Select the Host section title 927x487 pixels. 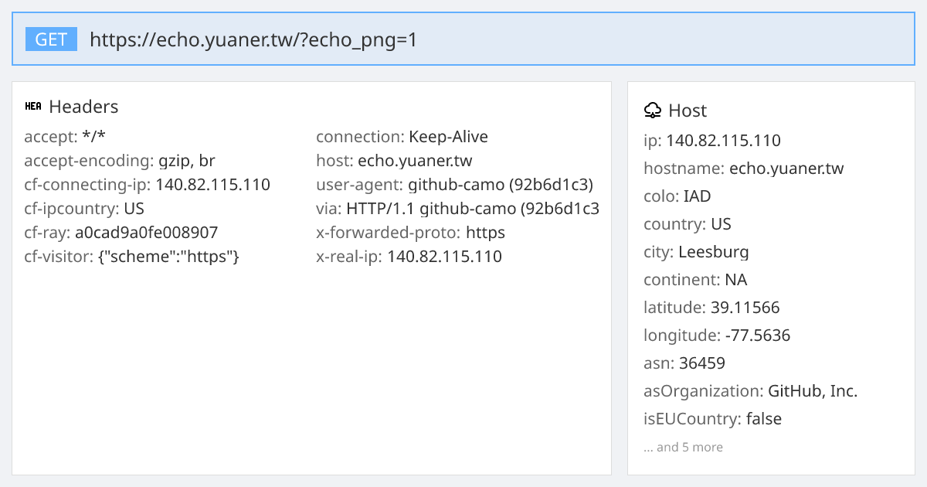(x=688, y=111)
